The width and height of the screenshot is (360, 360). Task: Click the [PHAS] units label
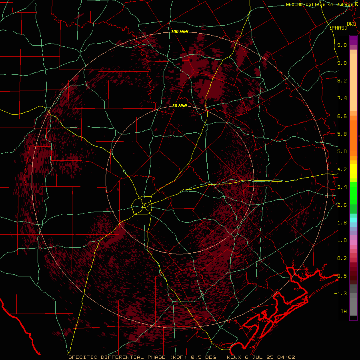tap(338, 28)
